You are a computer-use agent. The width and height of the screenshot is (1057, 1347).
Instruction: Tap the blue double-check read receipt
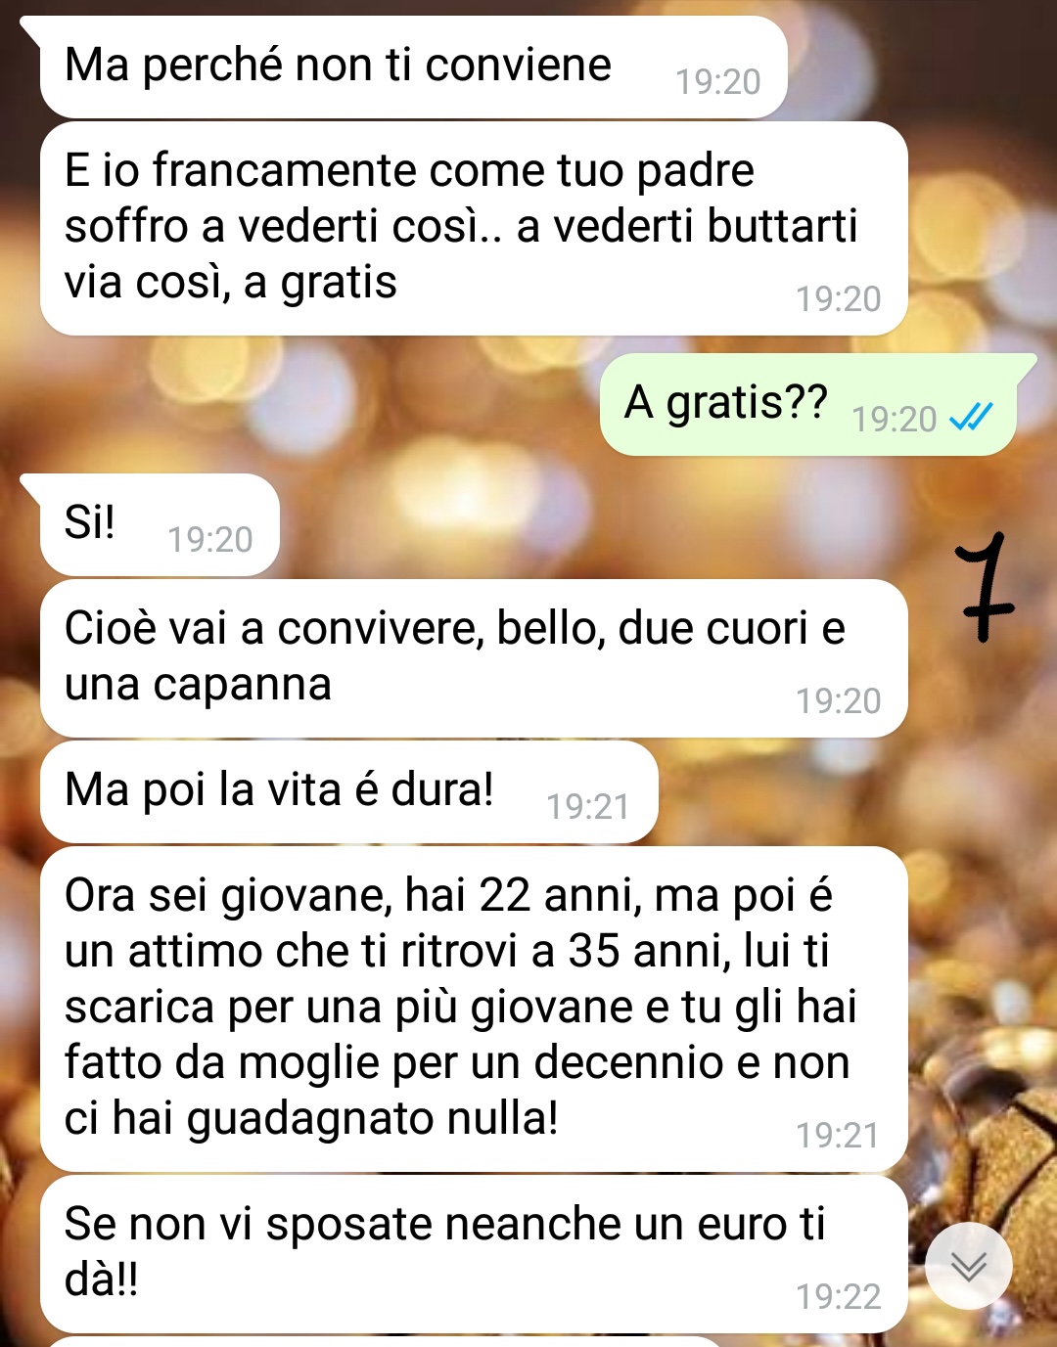click(971, 418)
